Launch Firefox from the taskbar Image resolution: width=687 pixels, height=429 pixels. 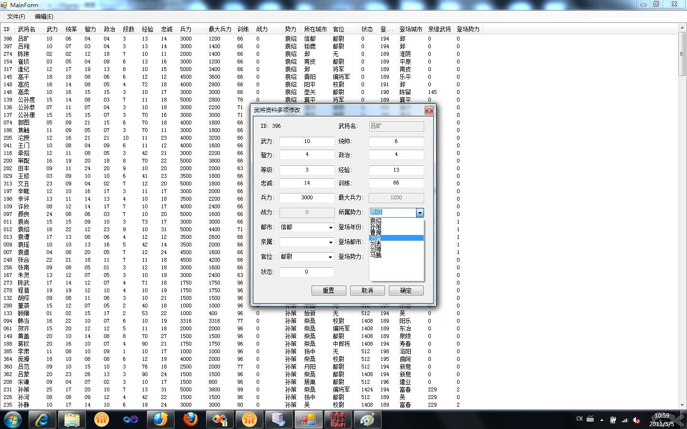click(190, 419)
